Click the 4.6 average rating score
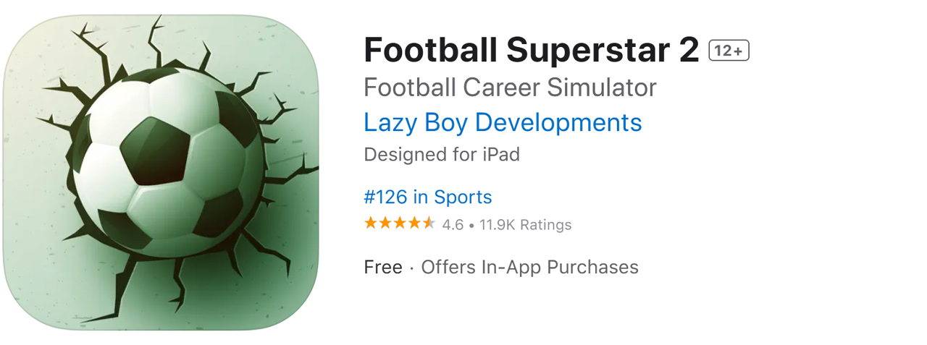This screenshot has height=345, width=927. (x=453, y=225)
